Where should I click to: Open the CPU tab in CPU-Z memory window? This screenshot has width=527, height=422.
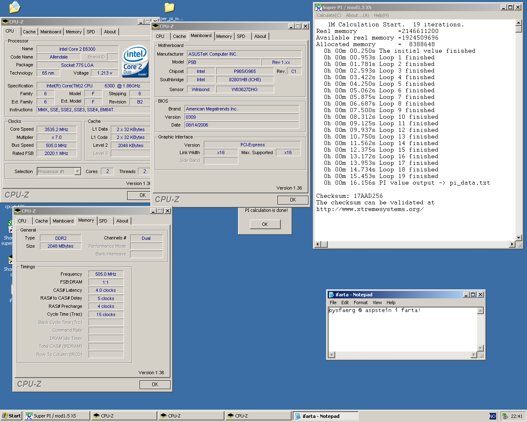pyautogui.click(x=22, y=221)
